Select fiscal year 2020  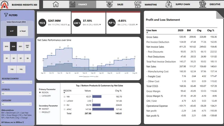click(13, 46)
